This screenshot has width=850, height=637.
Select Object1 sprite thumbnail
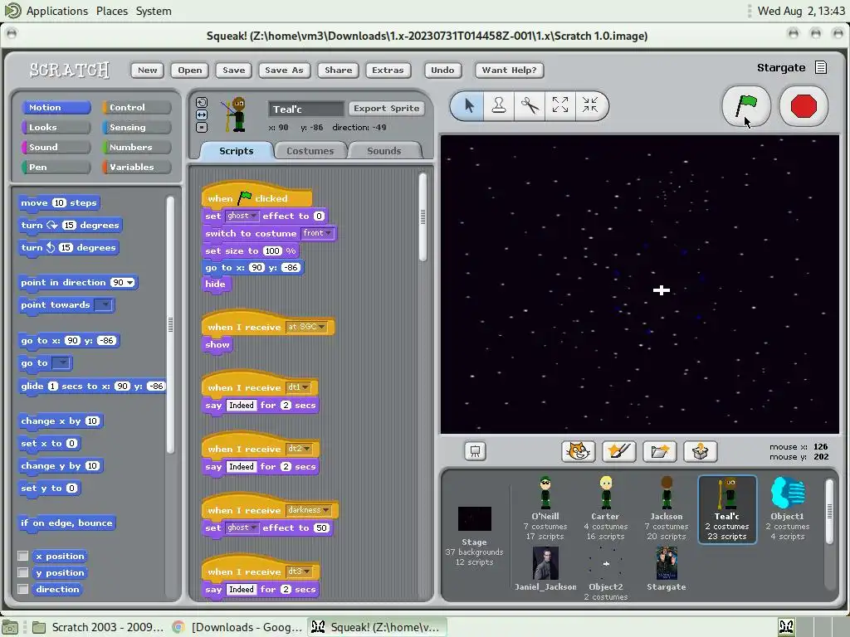787,507
